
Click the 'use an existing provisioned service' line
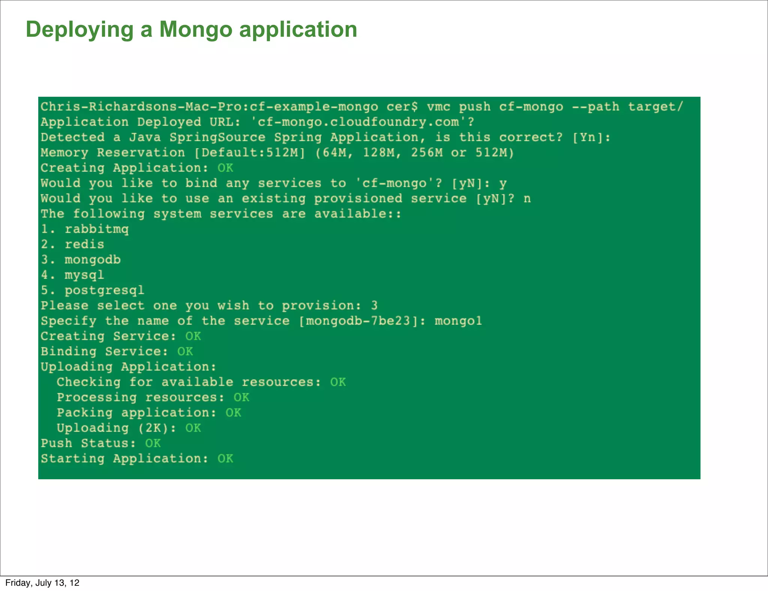coord(286,199)
